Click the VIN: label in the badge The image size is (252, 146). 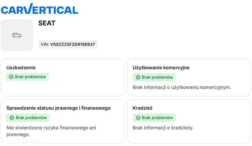[x=45, y=45]
